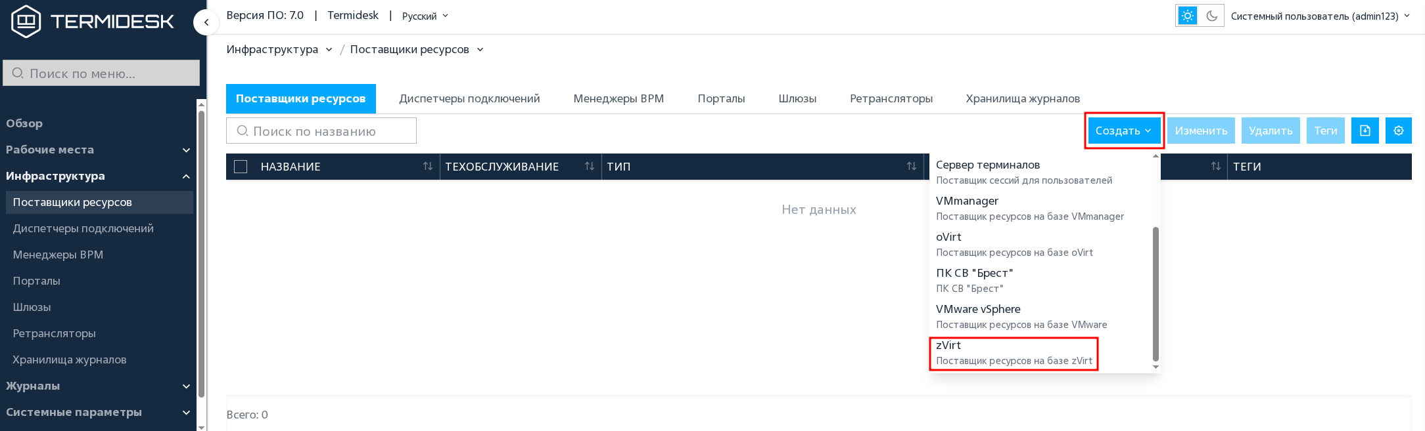Select zVirt provider option
The image size is (1425, 431).
point(1041,352)
